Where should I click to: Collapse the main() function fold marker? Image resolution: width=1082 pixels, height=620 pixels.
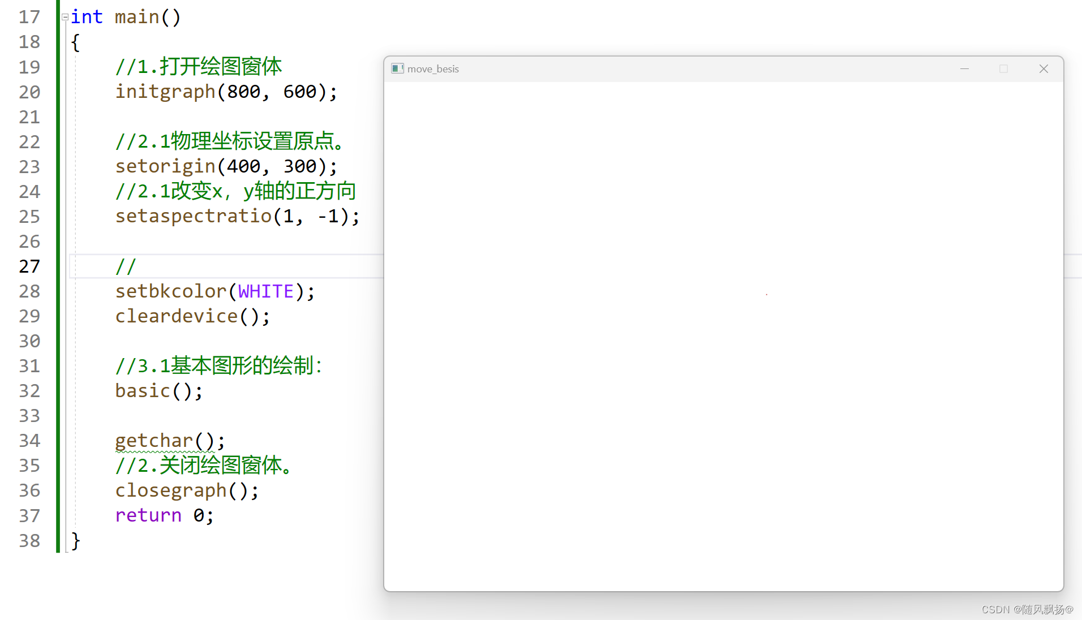coord(65,17)
